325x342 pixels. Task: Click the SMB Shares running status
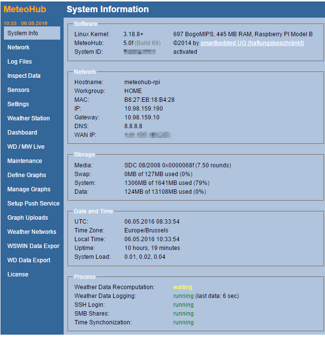pyautogui.click(x=184, y=314)
